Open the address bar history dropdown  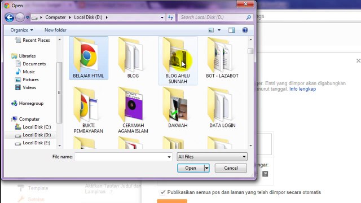162,17
